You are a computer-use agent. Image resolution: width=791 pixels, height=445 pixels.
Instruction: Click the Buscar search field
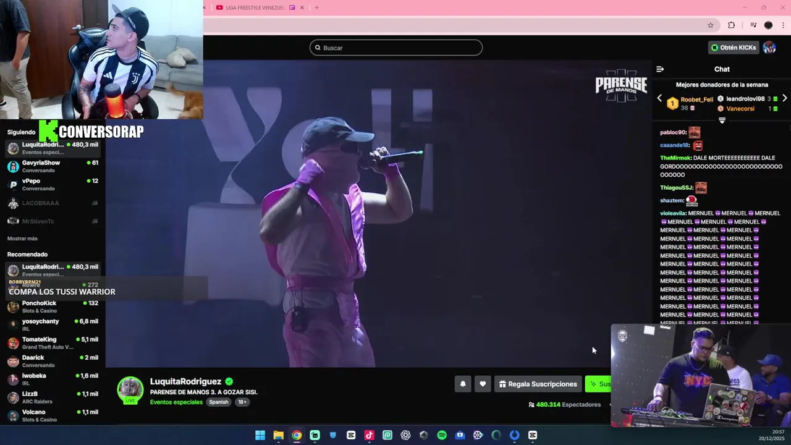point(396,48)
